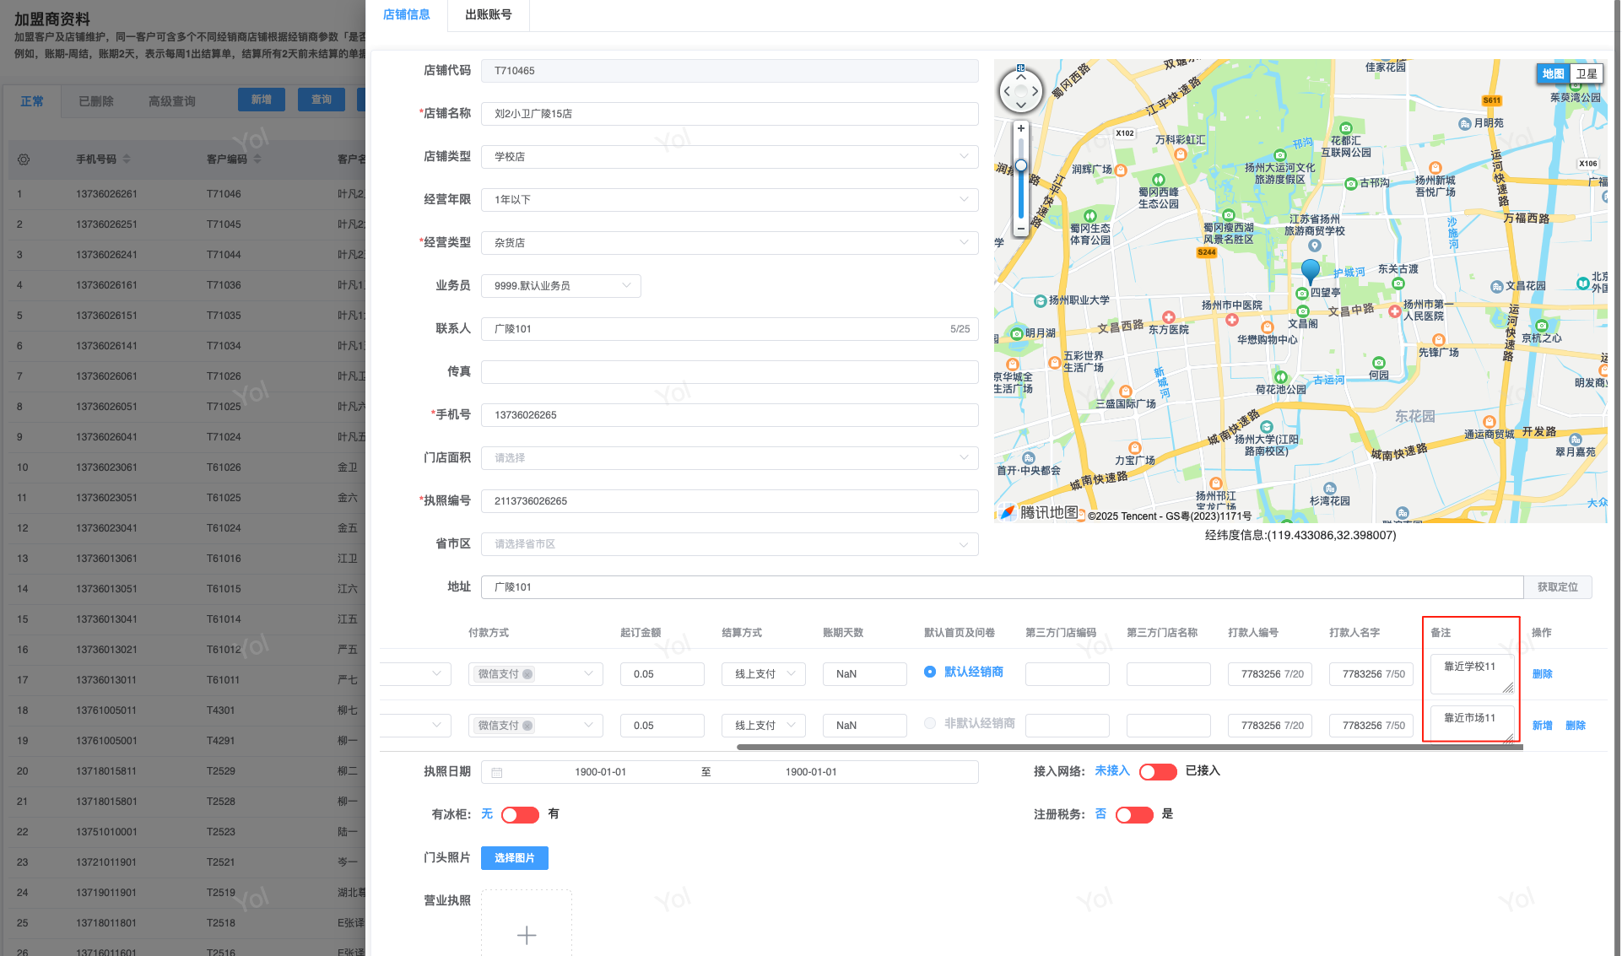Open the table settings gear icon
The width and height of the screenshot is (1622, 956).
pyautogui.click(x=24, y=159)
